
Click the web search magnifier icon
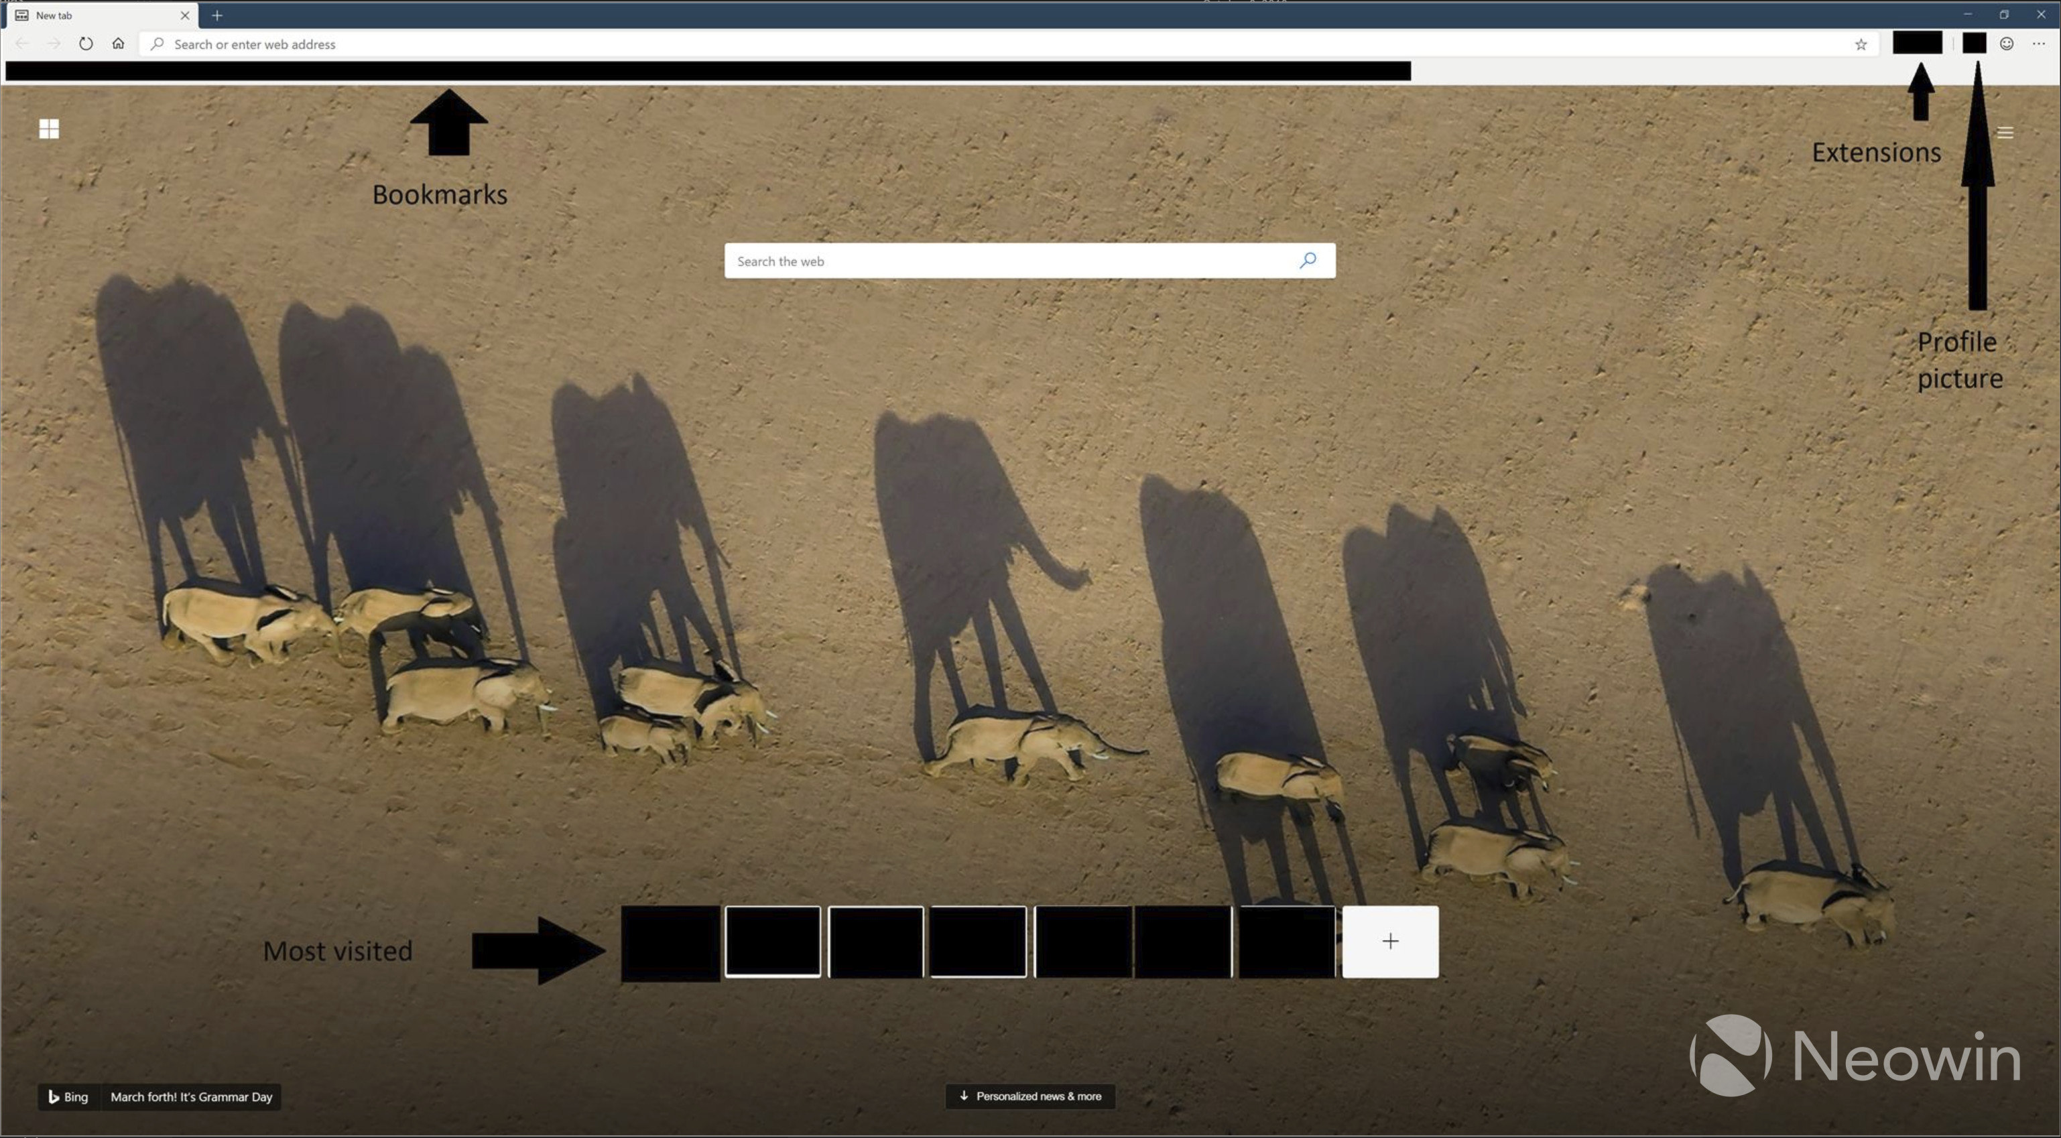click(x=1308, y=259)
